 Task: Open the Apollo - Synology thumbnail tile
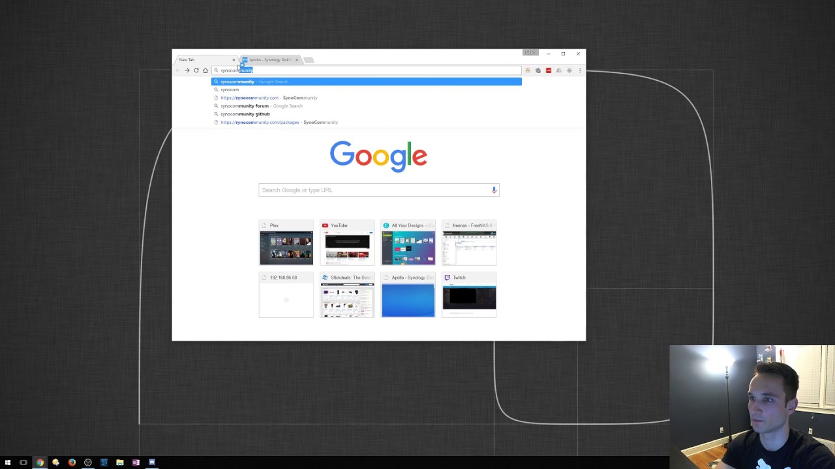click(x=408, y=295)
